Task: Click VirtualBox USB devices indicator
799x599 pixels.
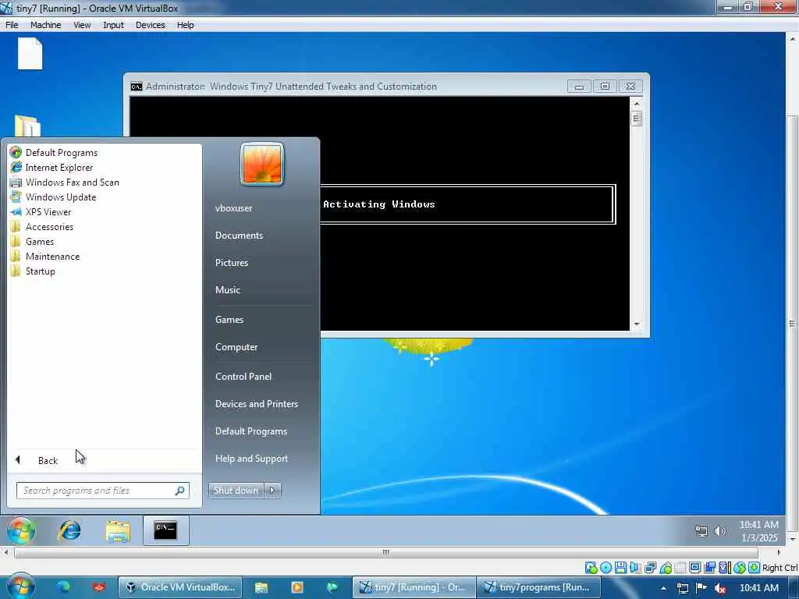Action: (x=666, y=568)
